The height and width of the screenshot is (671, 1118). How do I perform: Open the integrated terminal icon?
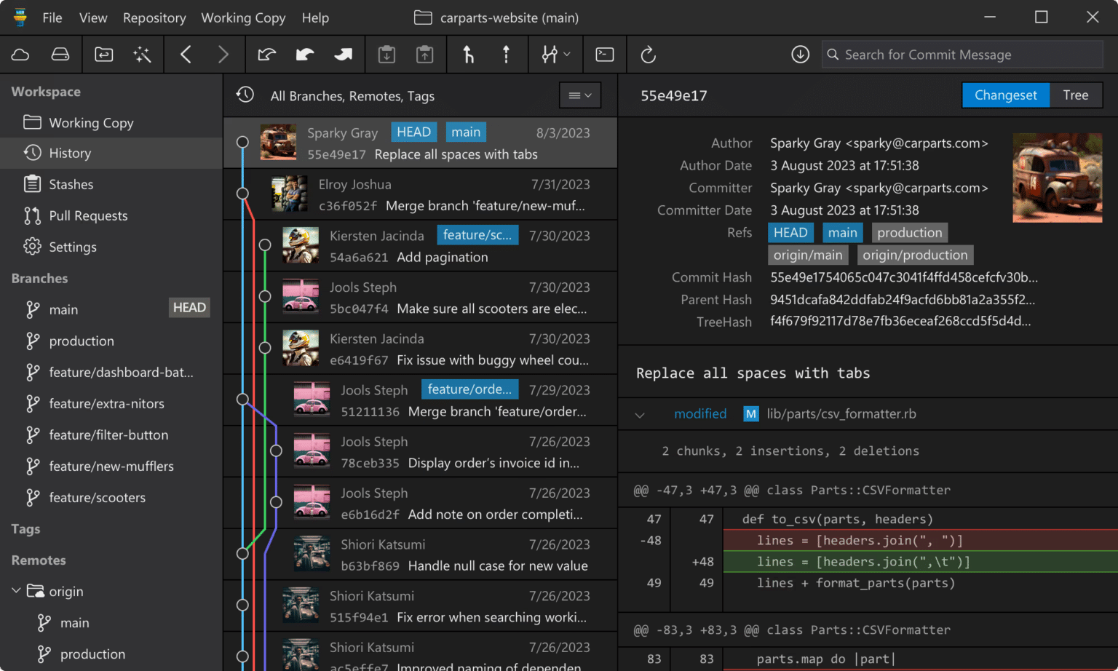point(604,54)
